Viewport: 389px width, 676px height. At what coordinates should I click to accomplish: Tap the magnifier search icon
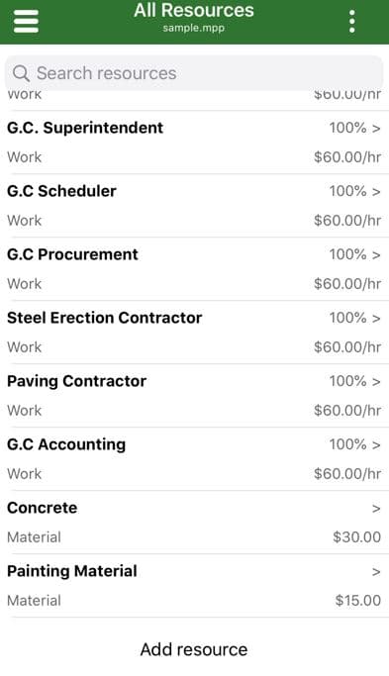(21, 73)
